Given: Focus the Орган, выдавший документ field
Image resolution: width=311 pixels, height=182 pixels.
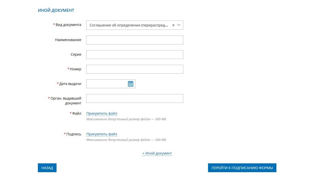Looking at the screenshot, I should click(135, 98).
